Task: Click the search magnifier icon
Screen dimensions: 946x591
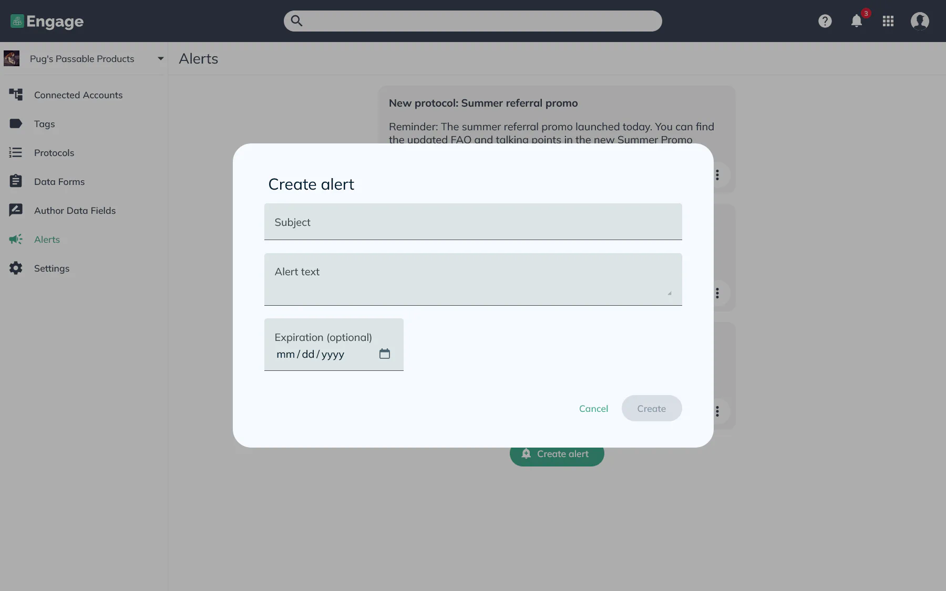Action: [297, 21]
